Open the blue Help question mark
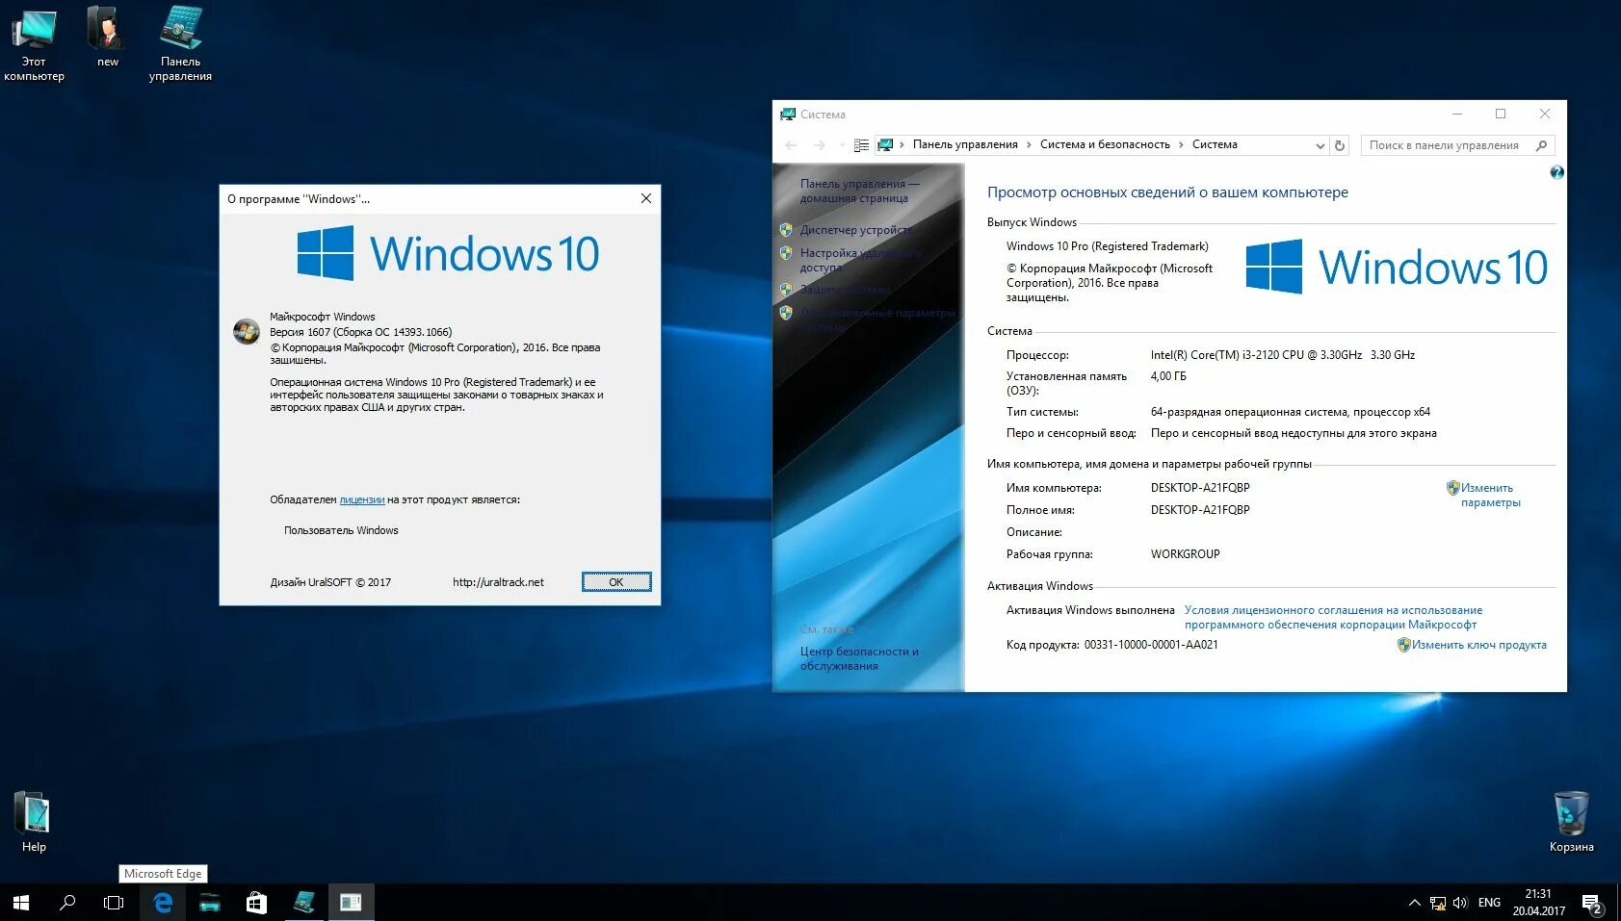 (x=1556, y=172)
